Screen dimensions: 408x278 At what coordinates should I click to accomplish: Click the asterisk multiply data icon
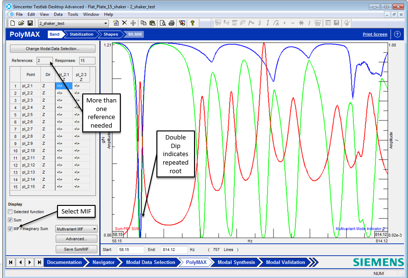point(301,23)
